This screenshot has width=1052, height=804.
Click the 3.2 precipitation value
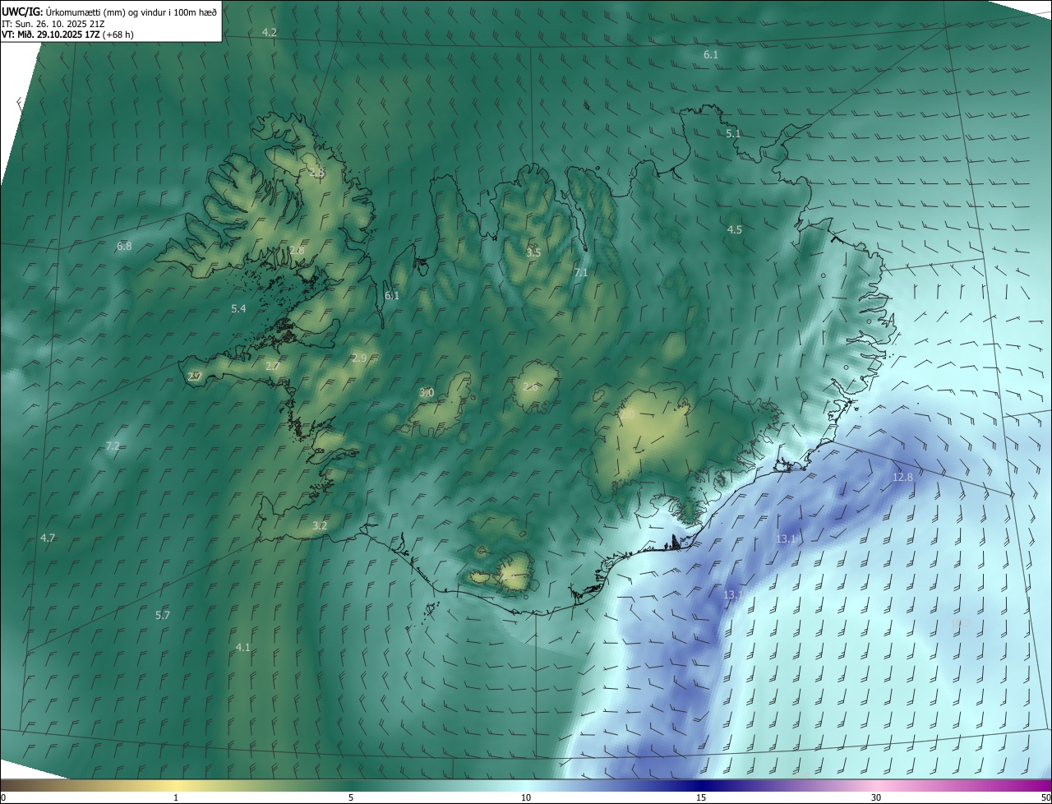(320, 526)
